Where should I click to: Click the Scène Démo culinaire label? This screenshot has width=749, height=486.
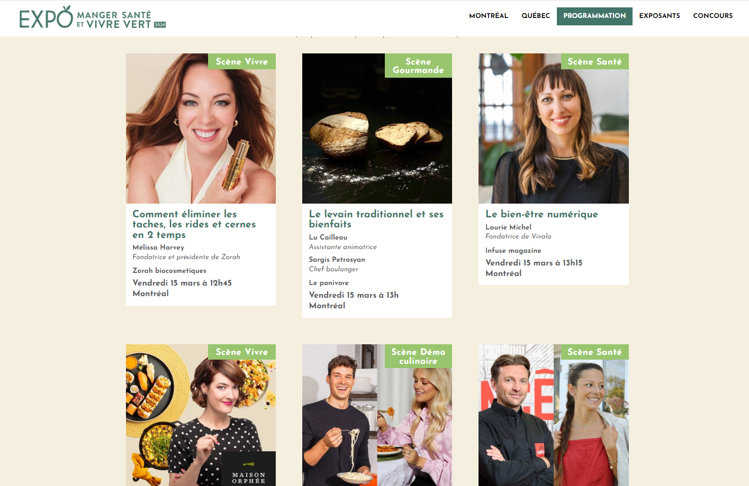[x=418, y=356]
